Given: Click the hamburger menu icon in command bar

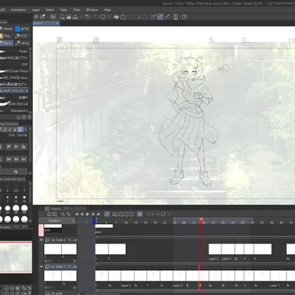Looking at the screenshot, I should point(36,17).
